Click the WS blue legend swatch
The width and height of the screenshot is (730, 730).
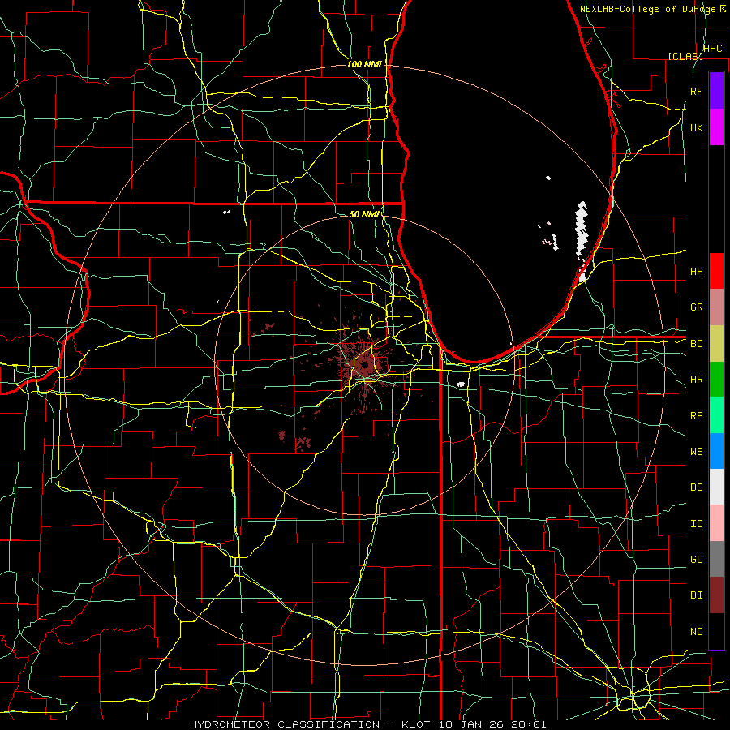(716, 451)
